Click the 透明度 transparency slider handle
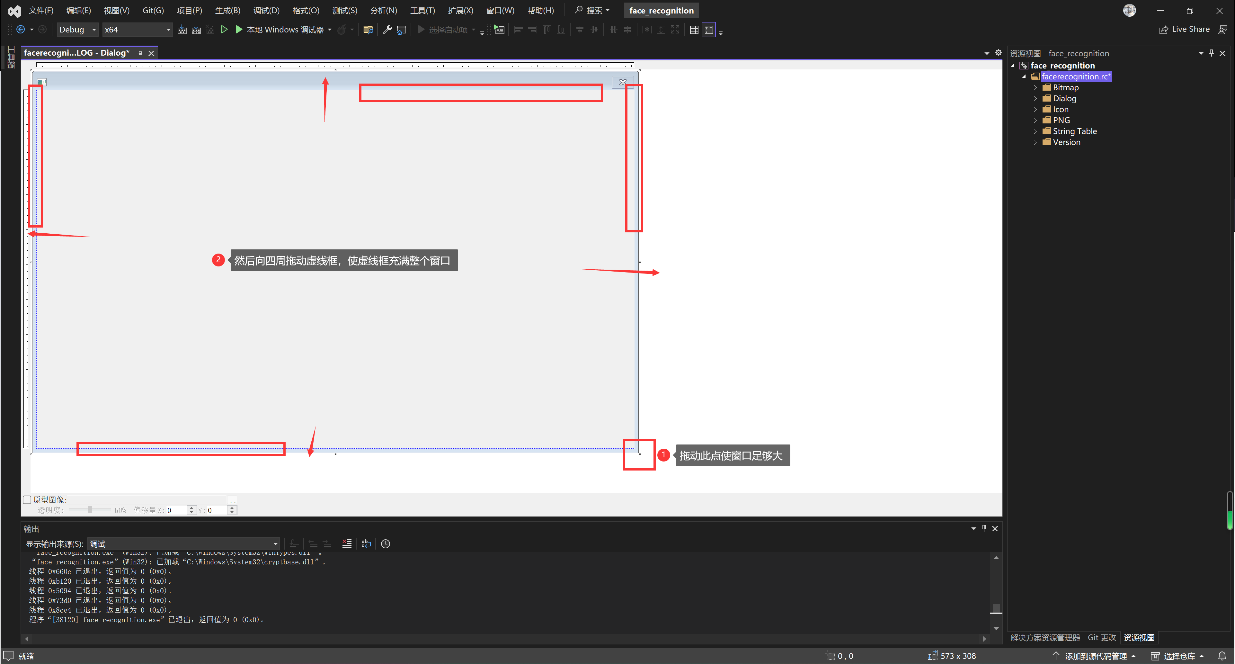The width and height of the screenshot is (1235, 664). pyautogui.click(x=90, y=510)
